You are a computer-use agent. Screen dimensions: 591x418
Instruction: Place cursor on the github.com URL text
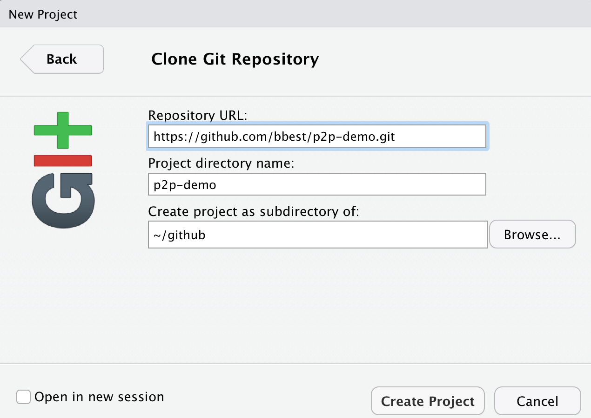277,136
